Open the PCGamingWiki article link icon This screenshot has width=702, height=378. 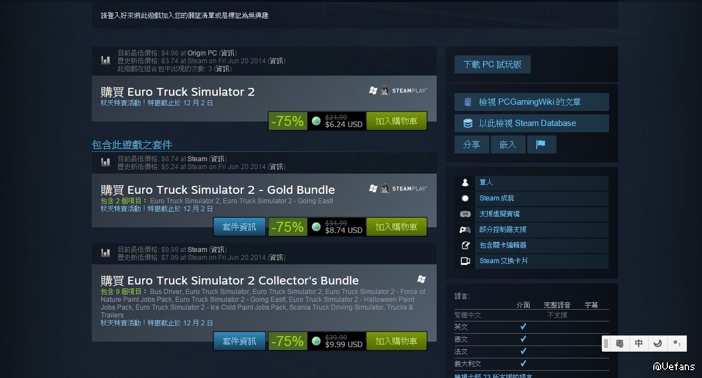(x=468, y=102)
